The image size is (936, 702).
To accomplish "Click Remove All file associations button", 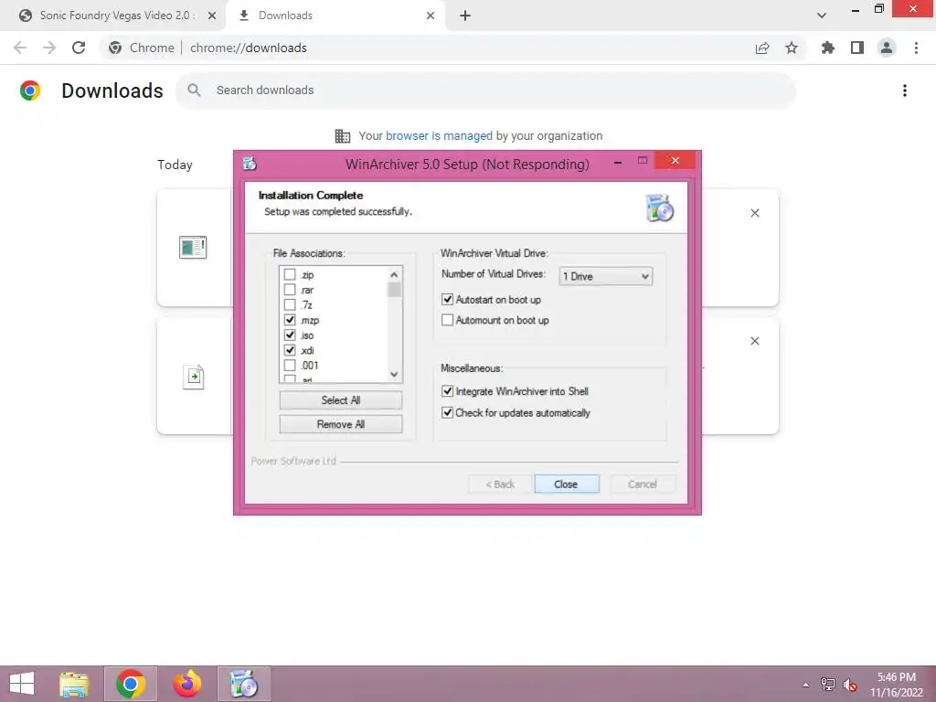I will coord(340,424).
